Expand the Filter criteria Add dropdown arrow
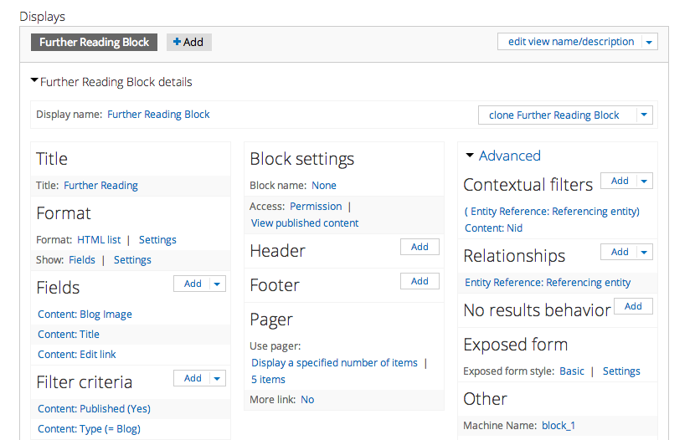Image resolution: width=695 pixels, height=440 pixels. tap(218, 379)
